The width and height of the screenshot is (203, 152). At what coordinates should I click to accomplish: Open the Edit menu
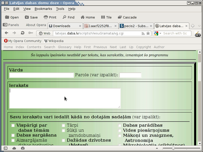click(16, 9)
